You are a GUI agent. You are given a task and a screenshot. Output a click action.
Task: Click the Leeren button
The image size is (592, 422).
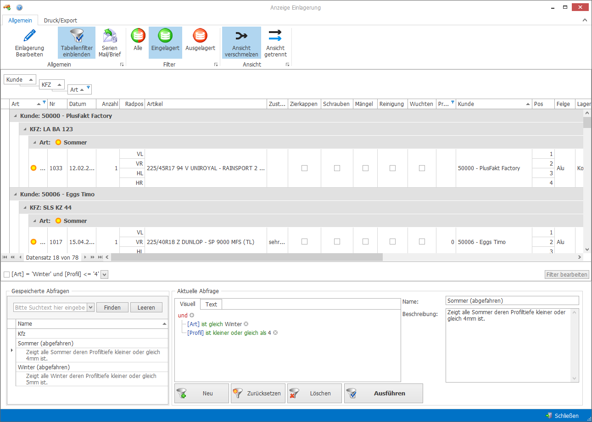[146, 307]
